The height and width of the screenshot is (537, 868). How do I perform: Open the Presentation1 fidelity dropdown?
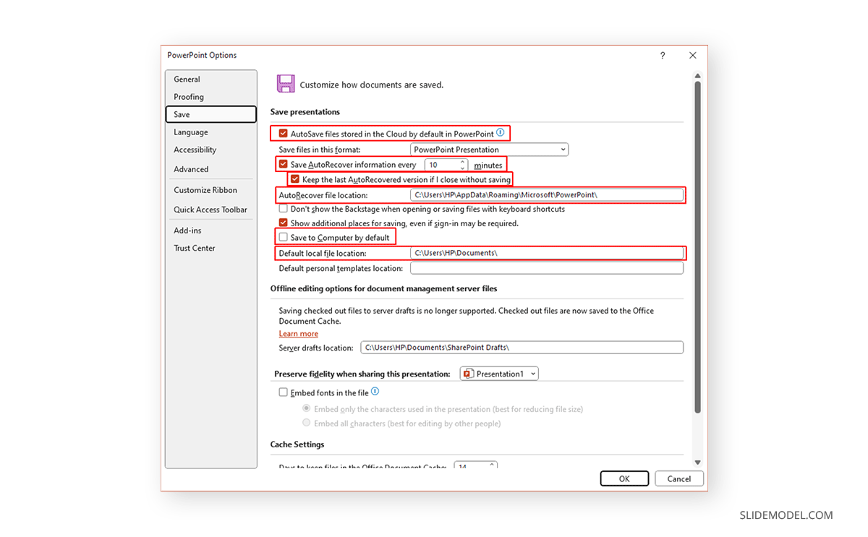pos(499,374)
